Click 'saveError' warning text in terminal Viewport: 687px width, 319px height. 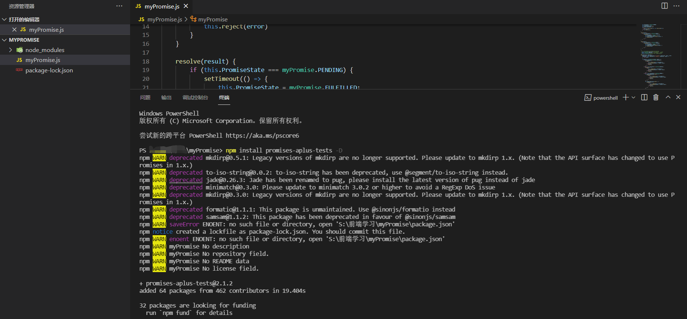coord(184,224)
